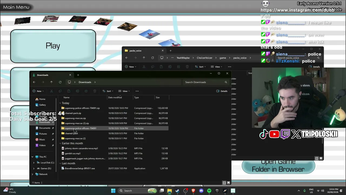Viewport: 346px width, 195px height.
Task: Select BraveBrowserSetup-BRV011.exe file
Action: point(114,168)
